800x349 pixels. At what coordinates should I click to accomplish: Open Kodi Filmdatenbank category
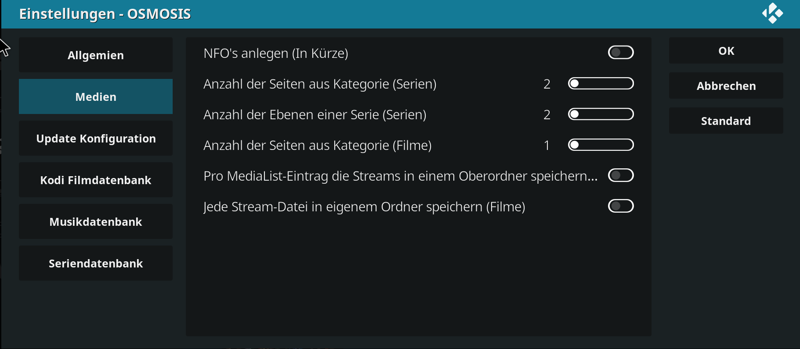(x=96, y=180)
